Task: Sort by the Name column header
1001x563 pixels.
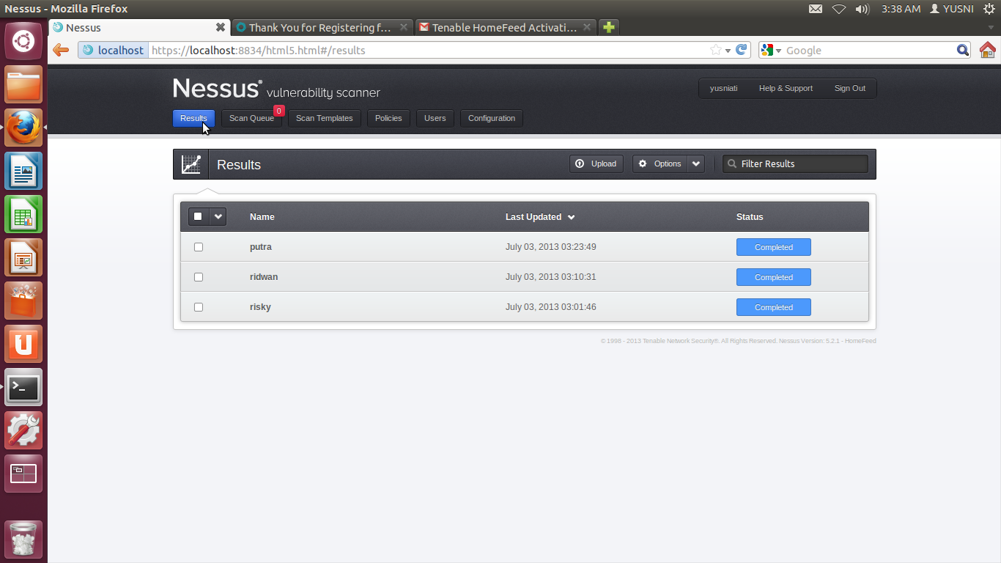Action: 262,217
